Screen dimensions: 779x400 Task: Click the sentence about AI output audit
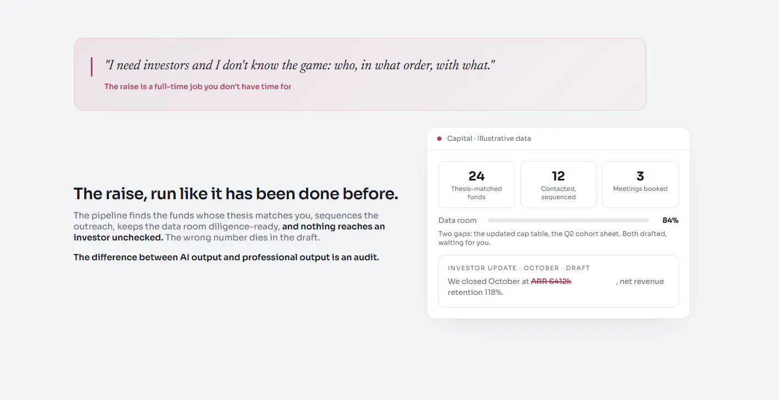tap(226, 257)
